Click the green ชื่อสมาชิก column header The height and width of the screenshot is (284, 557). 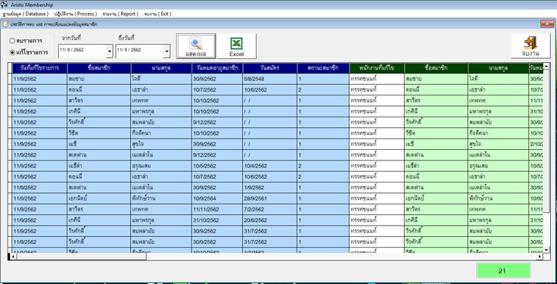click(436, 68)
